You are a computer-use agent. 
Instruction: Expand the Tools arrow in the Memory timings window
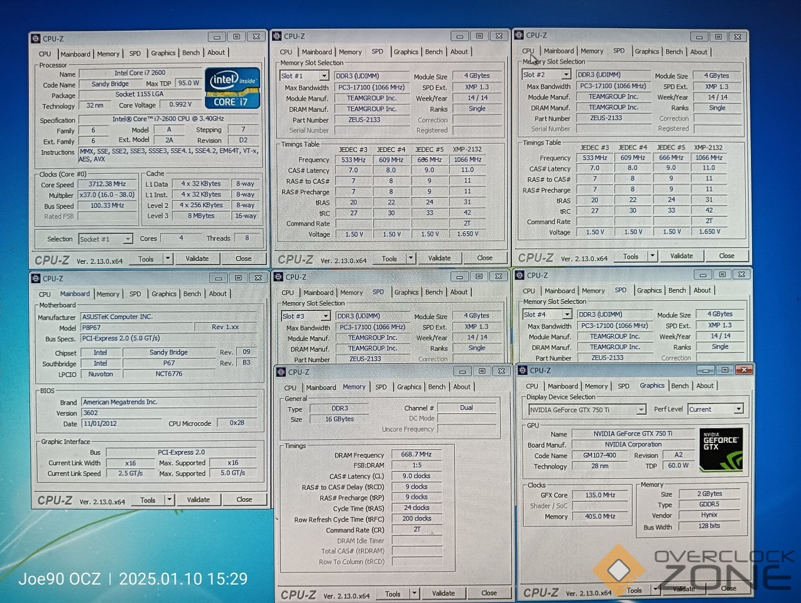pyautogui.click(x=414, y=594)
